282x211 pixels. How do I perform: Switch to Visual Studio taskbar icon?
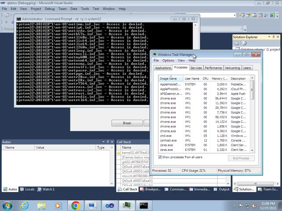pos(110,206)
